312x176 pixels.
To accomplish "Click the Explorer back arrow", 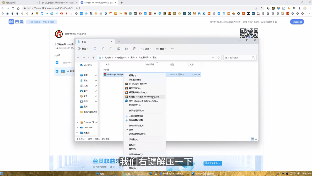I will [x=78, y=57].
